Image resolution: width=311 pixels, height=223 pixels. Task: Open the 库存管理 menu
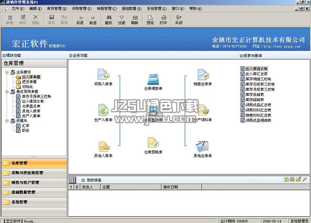(x=57, y=8)
